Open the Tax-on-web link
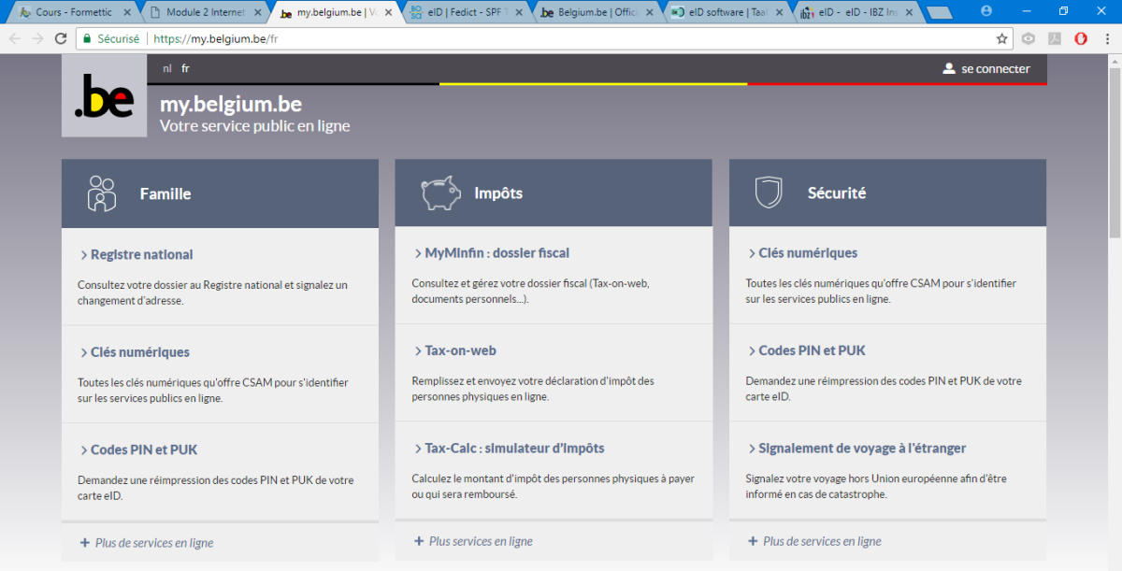1122x571 pixels. [x=460, y=350]
